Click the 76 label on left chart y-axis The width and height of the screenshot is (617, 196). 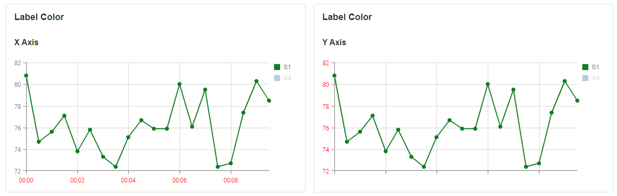18,128
